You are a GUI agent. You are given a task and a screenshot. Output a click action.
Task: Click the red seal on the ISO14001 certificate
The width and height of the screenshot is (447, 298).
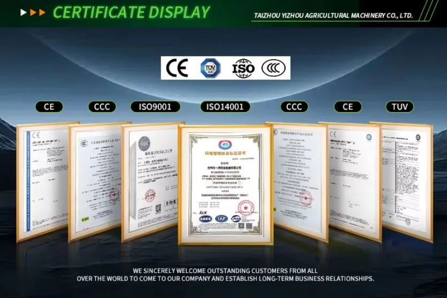click(x=245, y=207)
